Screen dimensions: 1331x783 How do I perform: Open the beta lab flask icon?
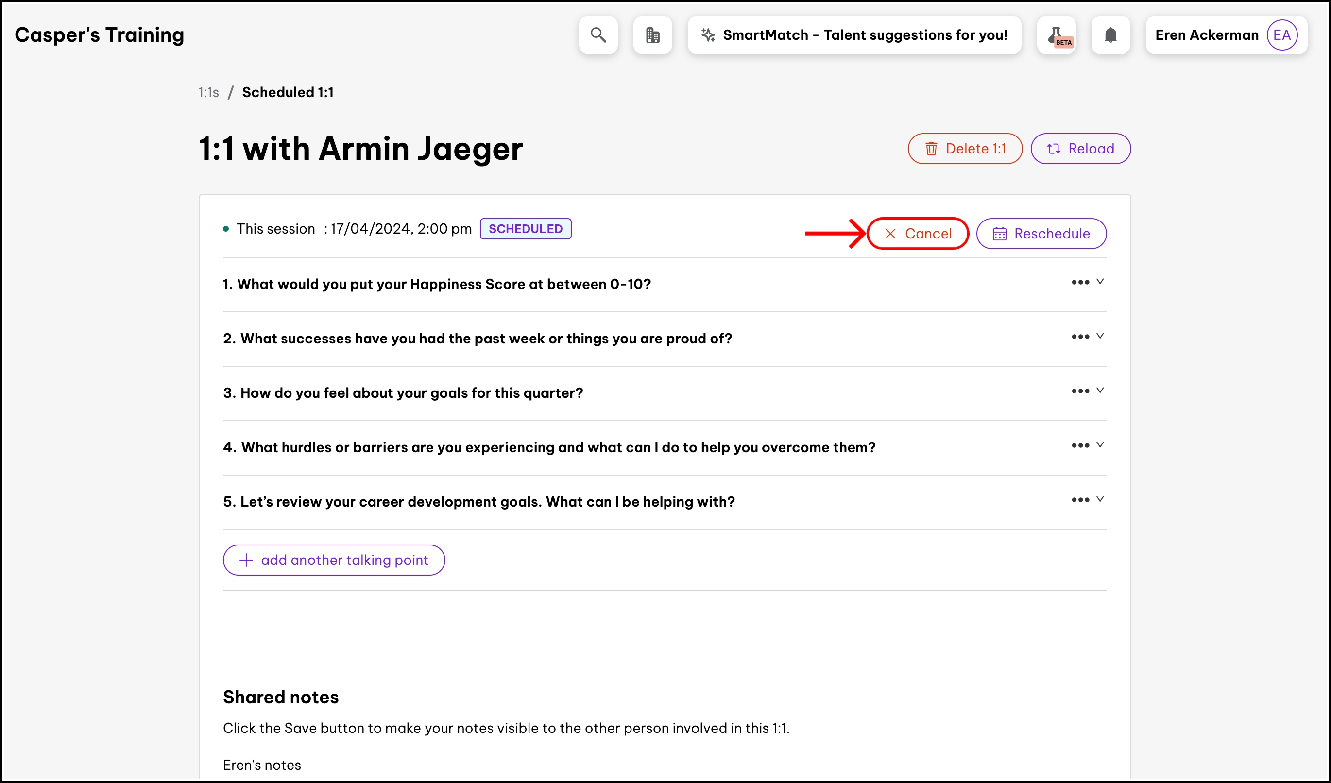[1057, 35]
